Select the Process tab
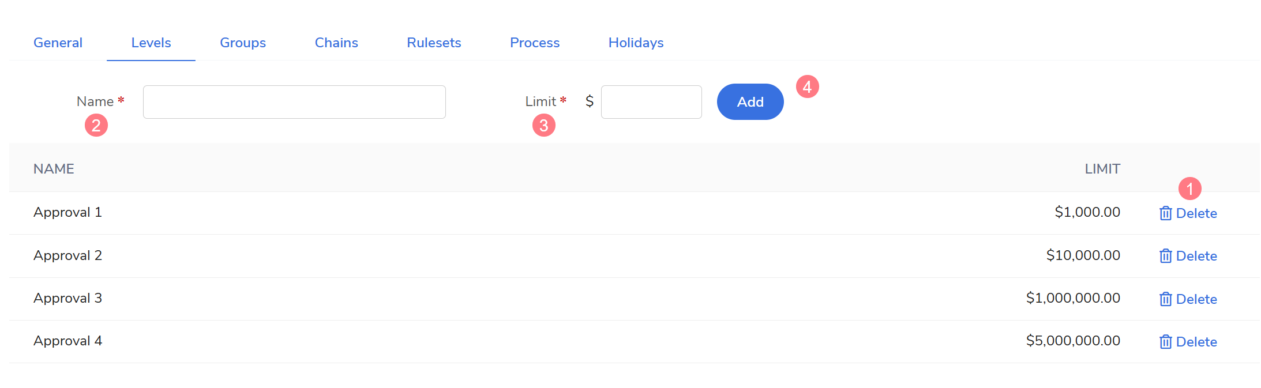 [535, 43]
